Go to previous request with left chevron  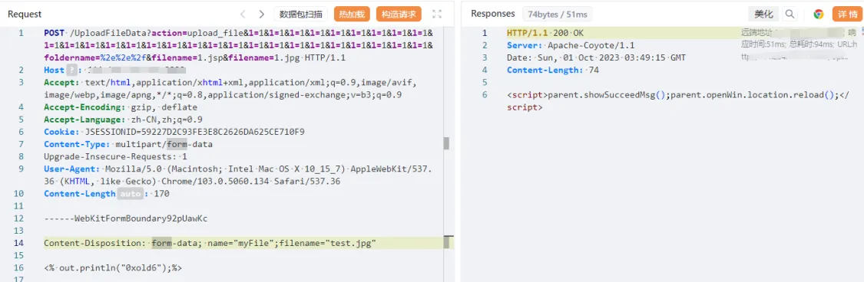(x=243, y=15)
